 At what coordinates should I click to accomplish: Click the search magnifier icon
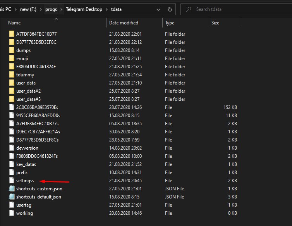pyautogui.click(x=189, y=9)
